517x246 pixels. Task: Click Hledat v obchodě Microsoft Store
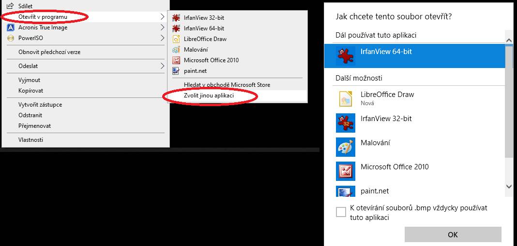tap(237, 85)
